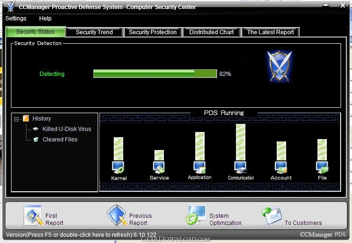Click the Service activity bar
The image size is (352, 243).
pyautogui.click(x=159, y=155)
